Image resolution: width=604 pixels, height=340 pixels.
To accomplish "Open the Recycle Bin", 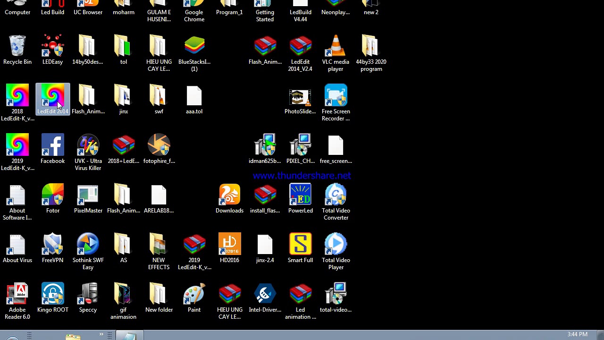I will 17,50.
